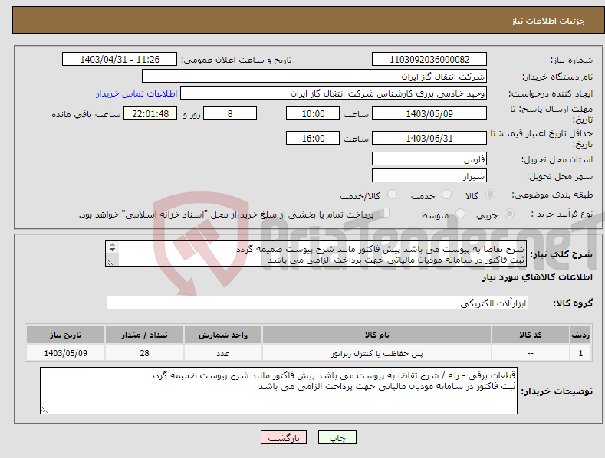Click the استان محل تحویل label
605x458 pixels.
point(557,159)
